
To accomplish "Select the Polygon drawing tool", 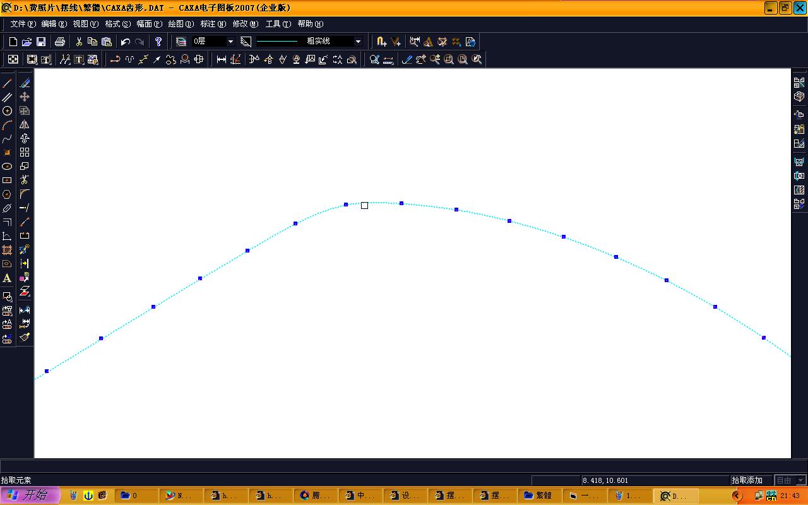I will click(x=8, y=194).
